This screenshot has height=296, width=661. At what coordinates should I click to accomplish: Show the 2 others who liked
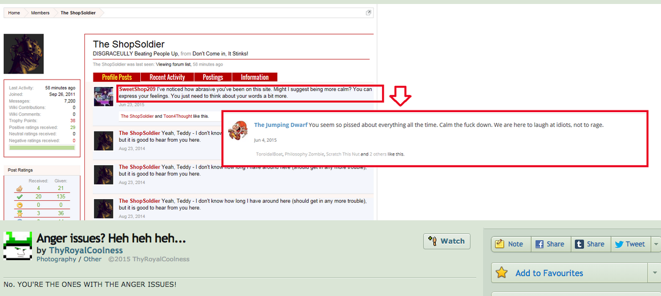click(x=378, y=154)
